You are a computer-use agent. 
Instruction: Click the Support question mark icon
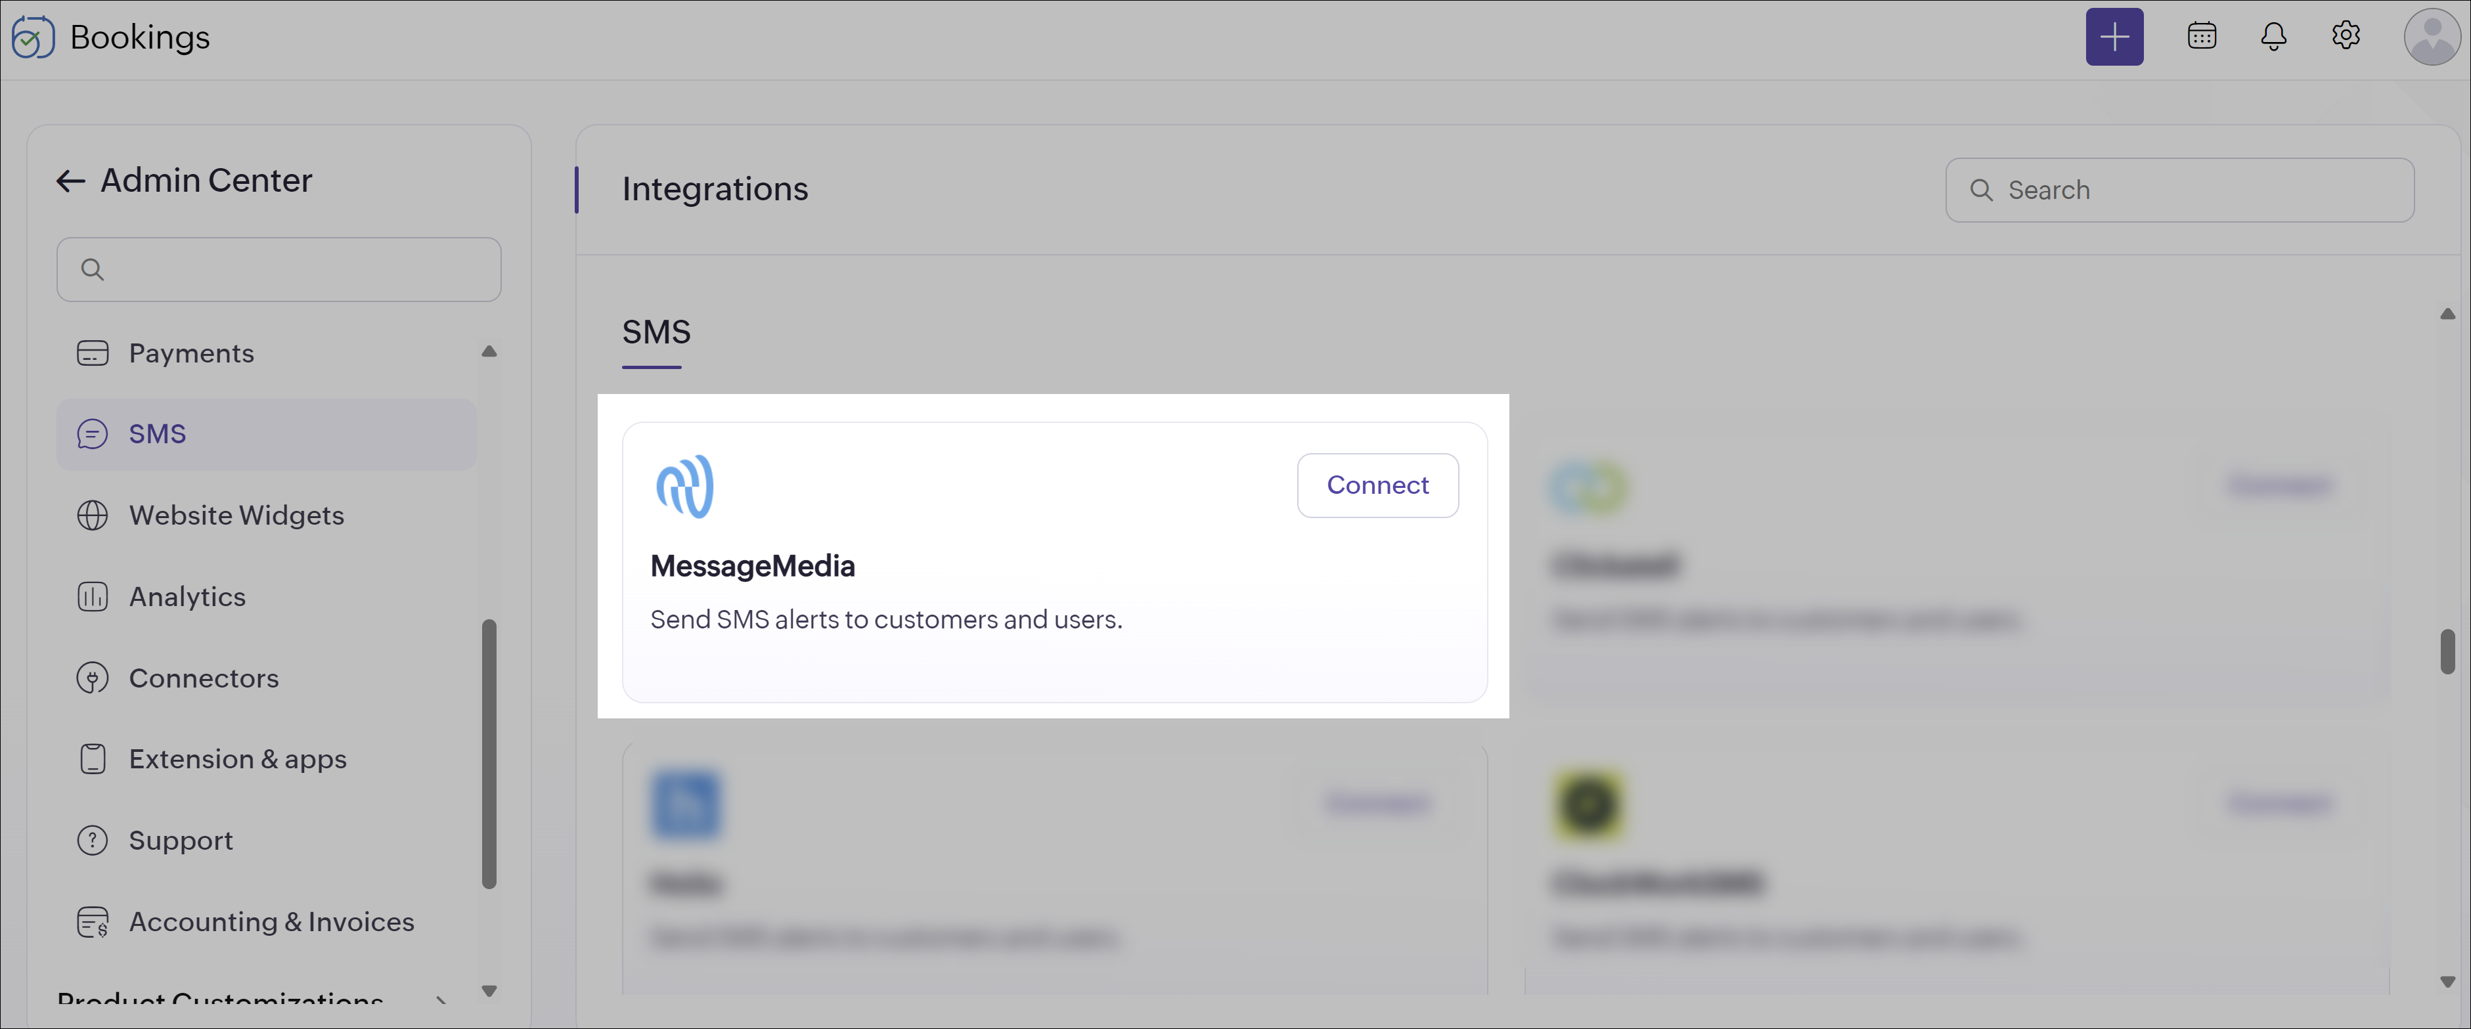click(x=92, y=840)
